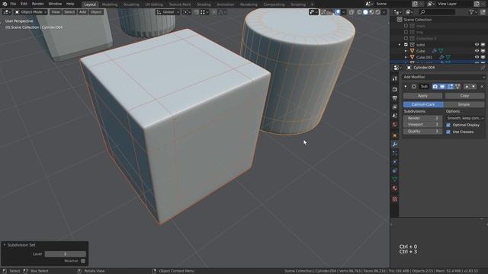
Task: Switch to the Modeling workspace tab
Action: click(110, 5)
